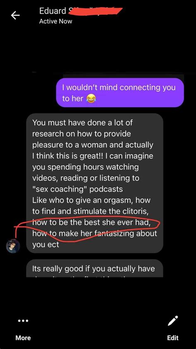
Task: Open the sender's profile avatar
Action: coord(13,246)
